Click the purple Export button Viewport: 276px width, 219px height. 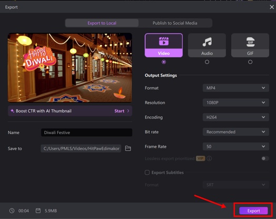click(x=253, y=211)
